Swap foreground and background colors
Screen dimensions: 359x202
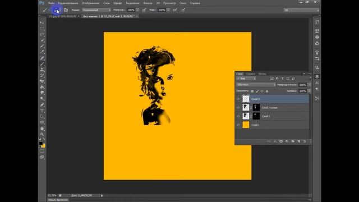point(44,139)
